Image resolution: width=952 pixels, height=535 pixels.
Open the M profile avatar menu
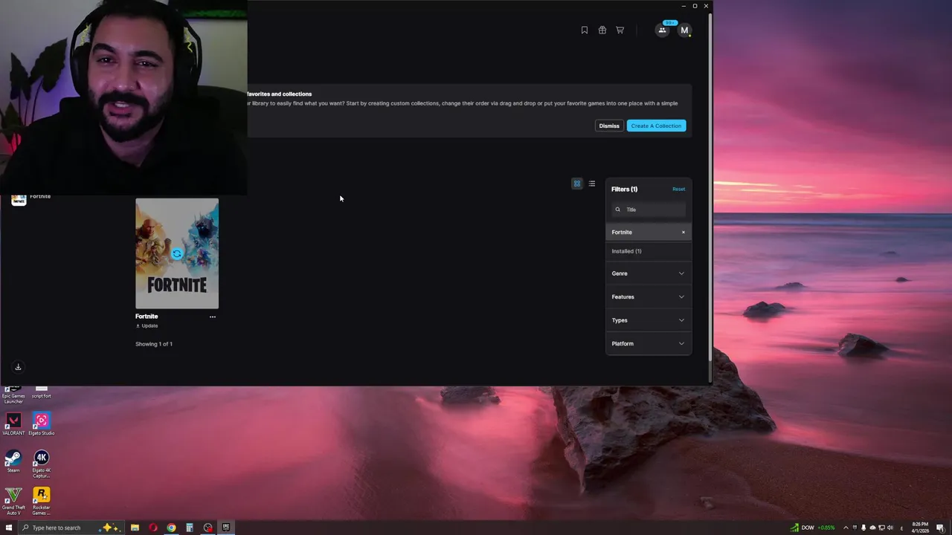click(684, 30)
